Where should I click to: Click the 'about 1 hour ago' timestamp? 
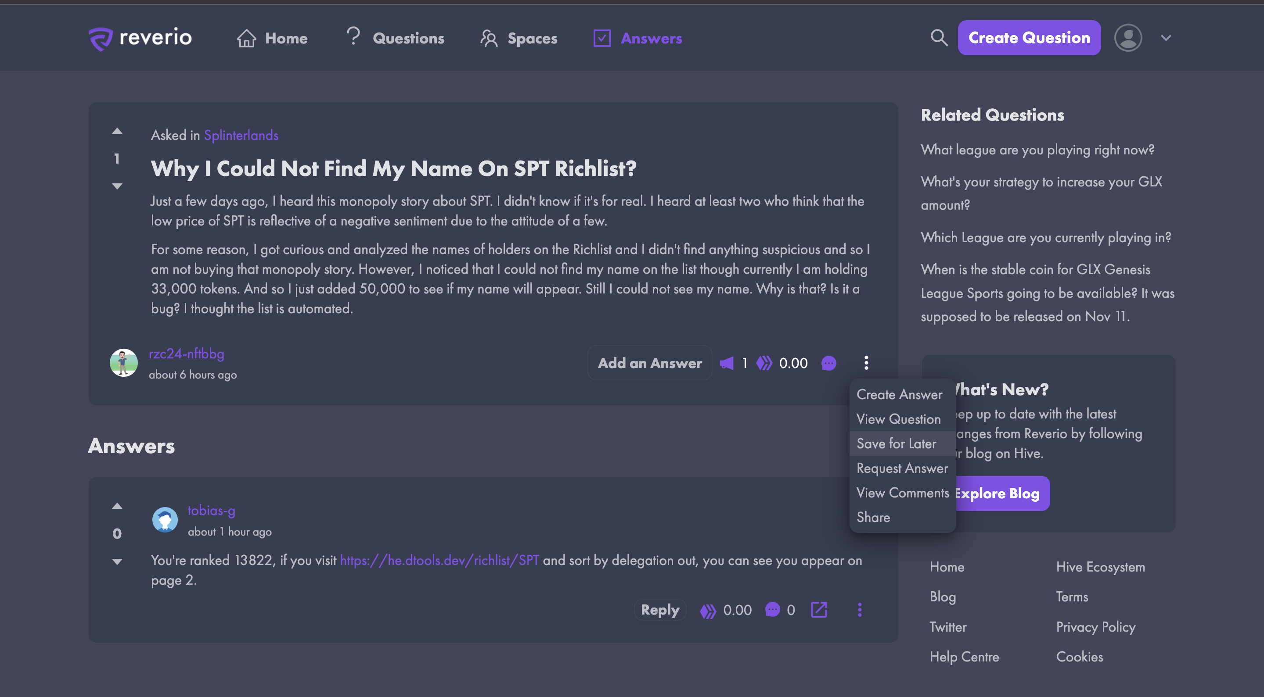pyautogui.click(x=230, y=532)
